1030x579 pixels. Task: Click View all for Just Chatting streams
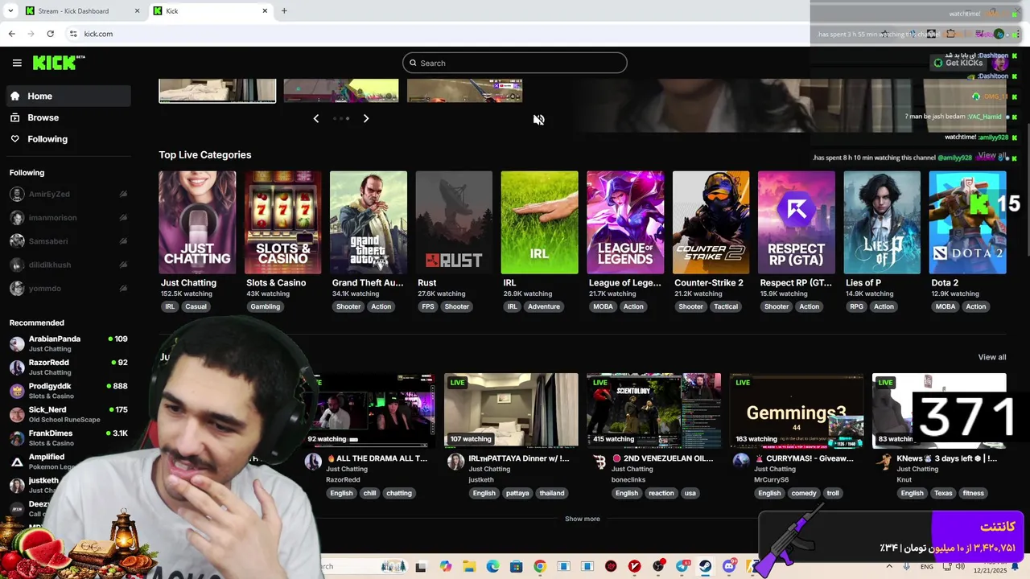[x=991, y=357]
